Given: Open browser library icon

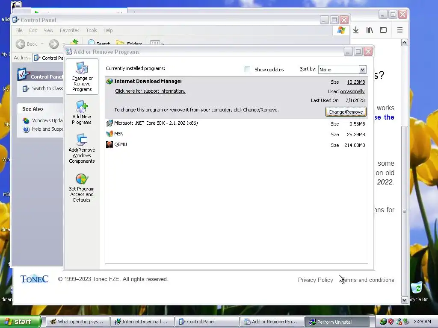Looking at the screenshot, I should tap(370, 30).
